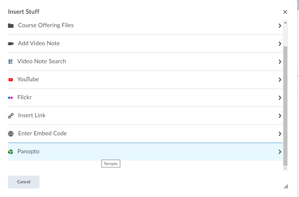Click the Insert Link chain icon
The width and height of the screenshot is (299, 197).
click(10, 115)
